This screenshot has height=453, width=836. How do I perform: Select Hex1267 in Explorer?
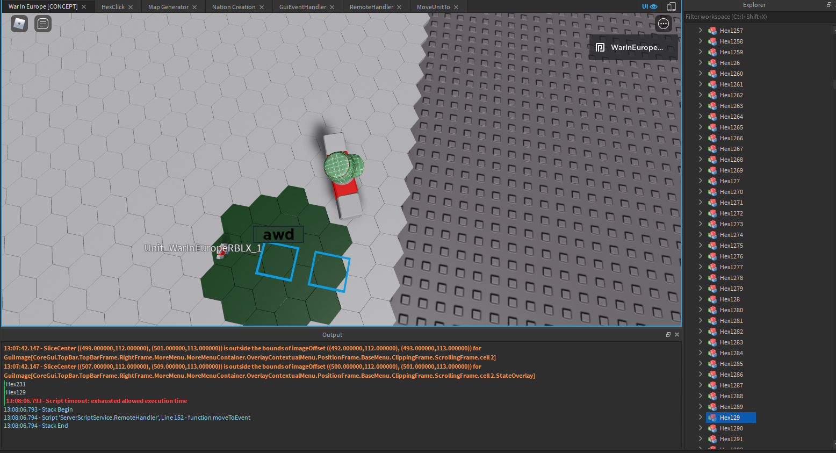[731, 149]
